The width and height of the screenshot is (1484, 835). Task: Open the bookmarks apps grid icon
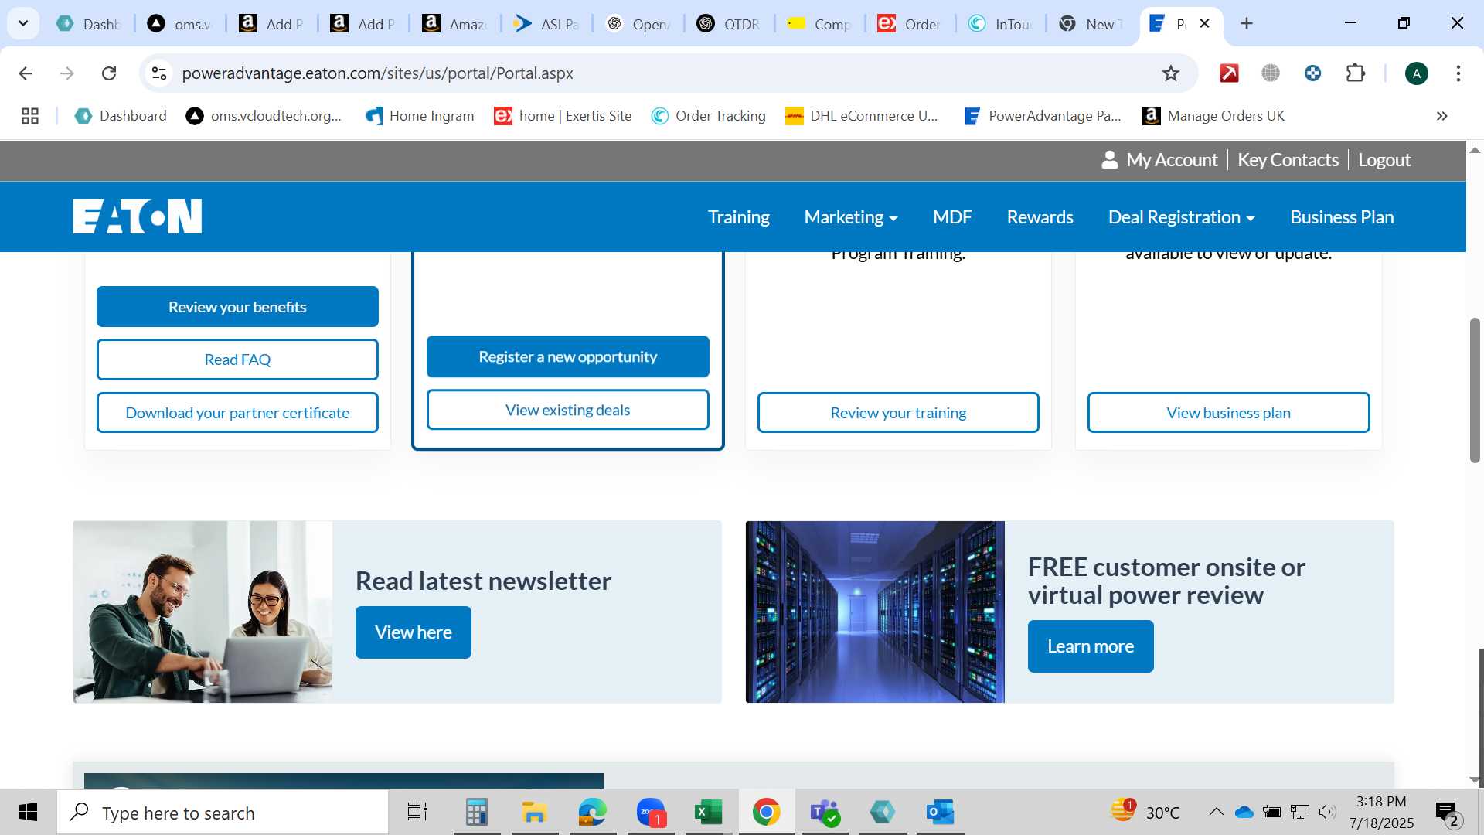(x=30, y=116)
